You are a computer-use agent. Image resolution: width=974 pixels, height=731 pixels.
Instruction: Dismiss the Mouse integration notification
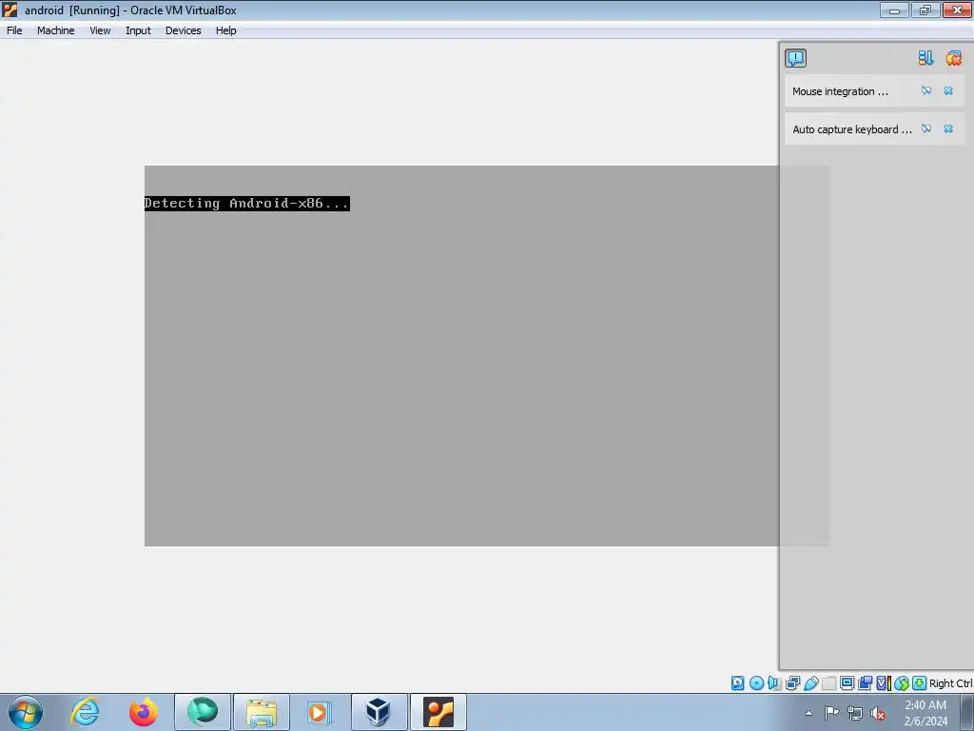(x=948, y=90)
